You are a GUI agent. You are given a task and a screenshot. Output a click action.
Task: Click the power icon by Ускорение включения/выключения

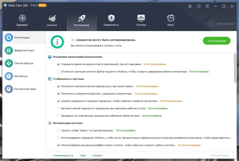click(x=50, y=57)
